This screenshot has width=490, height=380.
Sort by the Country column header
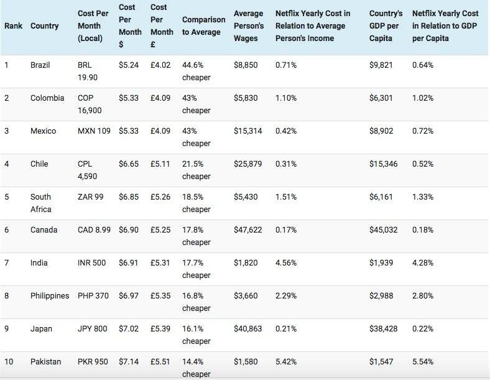(x=45, y=26)
